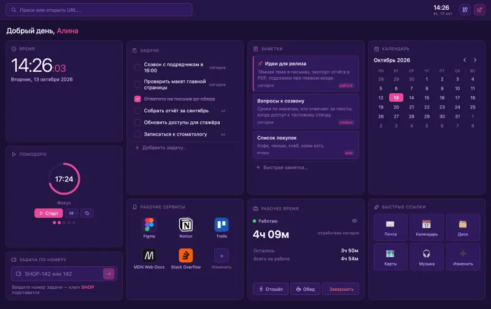Screen dimensions: 491x309
Task: Click the first Pomodoro session dot
Action: pyautogui.click(x=54, y=223)
